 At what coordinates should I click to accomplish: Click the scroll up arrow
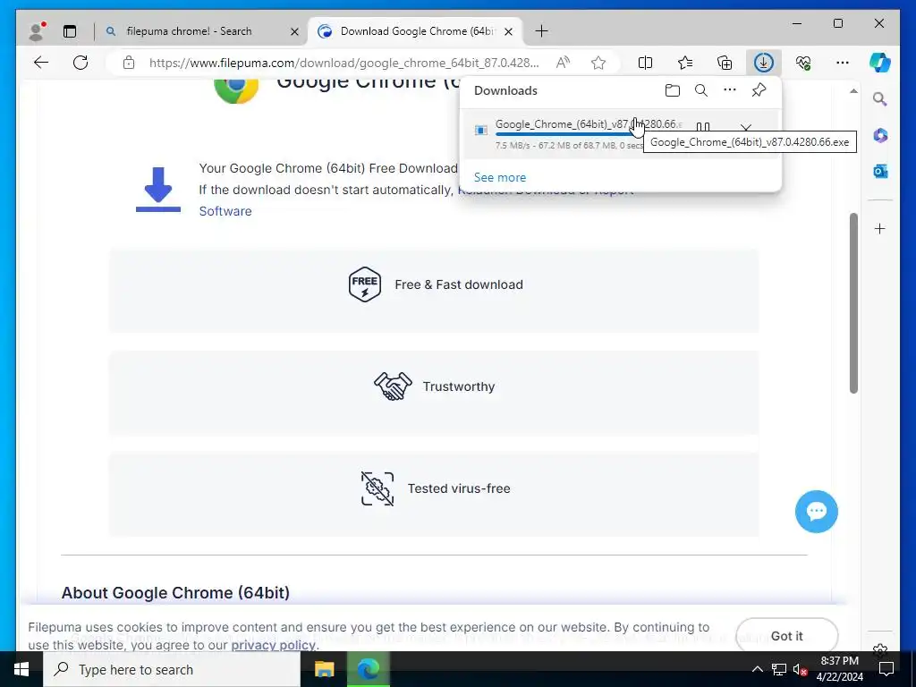[x=853, y=91]
